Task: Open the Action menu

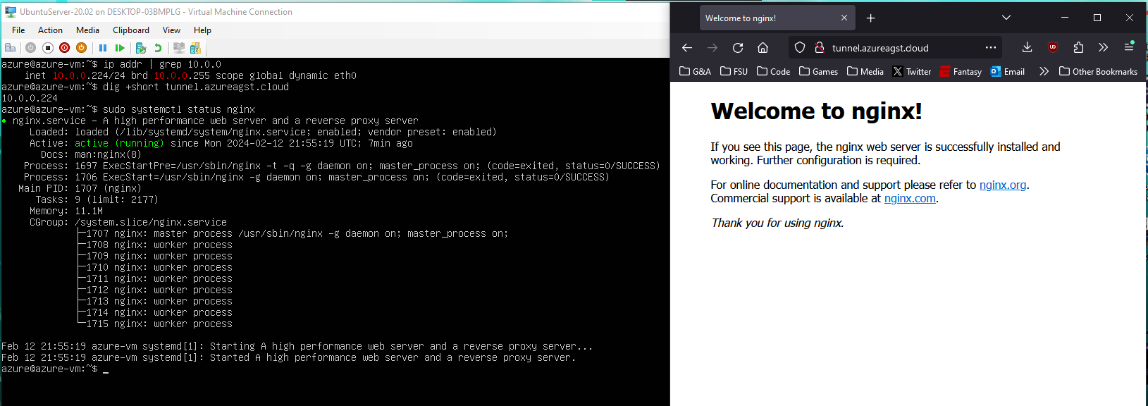Action: click(50, 30)
